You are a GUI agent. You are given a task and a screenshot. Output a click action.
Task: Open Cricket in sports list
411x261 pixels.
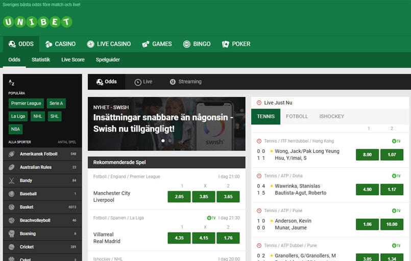42,247
